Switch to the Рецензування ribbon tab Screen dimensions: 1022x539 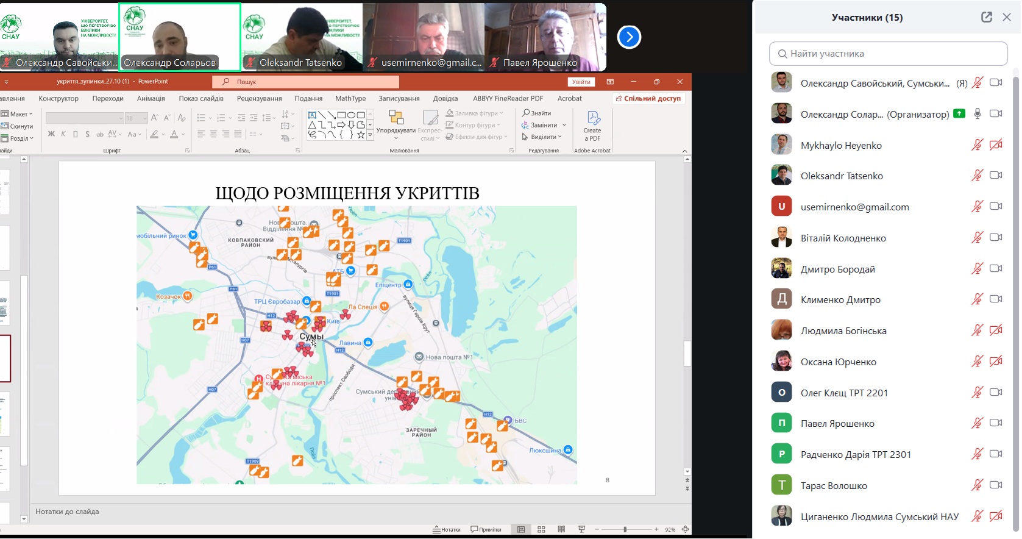pyautogui.click(x=259, y=98)
